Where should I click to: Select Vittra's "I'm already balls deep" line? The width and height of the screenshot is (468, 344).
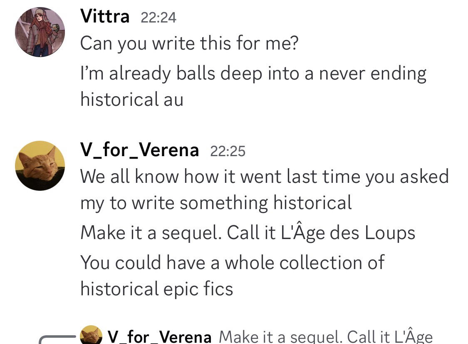pyautogui.click(x=253, y=73)
